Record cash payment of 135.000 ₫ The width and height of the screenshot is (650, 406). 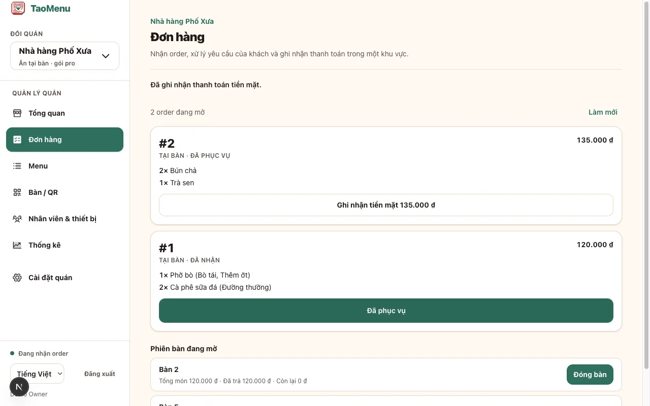pos(386,205)
